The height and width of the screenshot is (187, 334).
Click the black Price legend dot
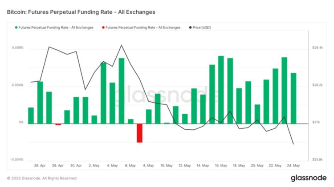(191, 28)
